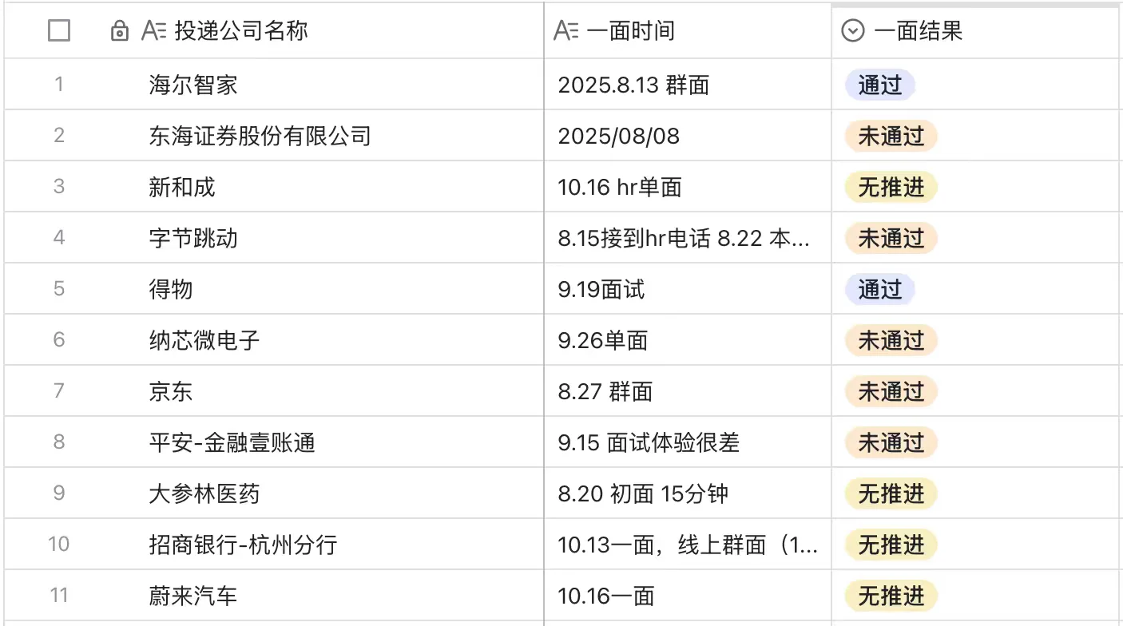Click the 8.27 群面 time cell
This screenshot has width=1123, height=626.
(605, 391)
